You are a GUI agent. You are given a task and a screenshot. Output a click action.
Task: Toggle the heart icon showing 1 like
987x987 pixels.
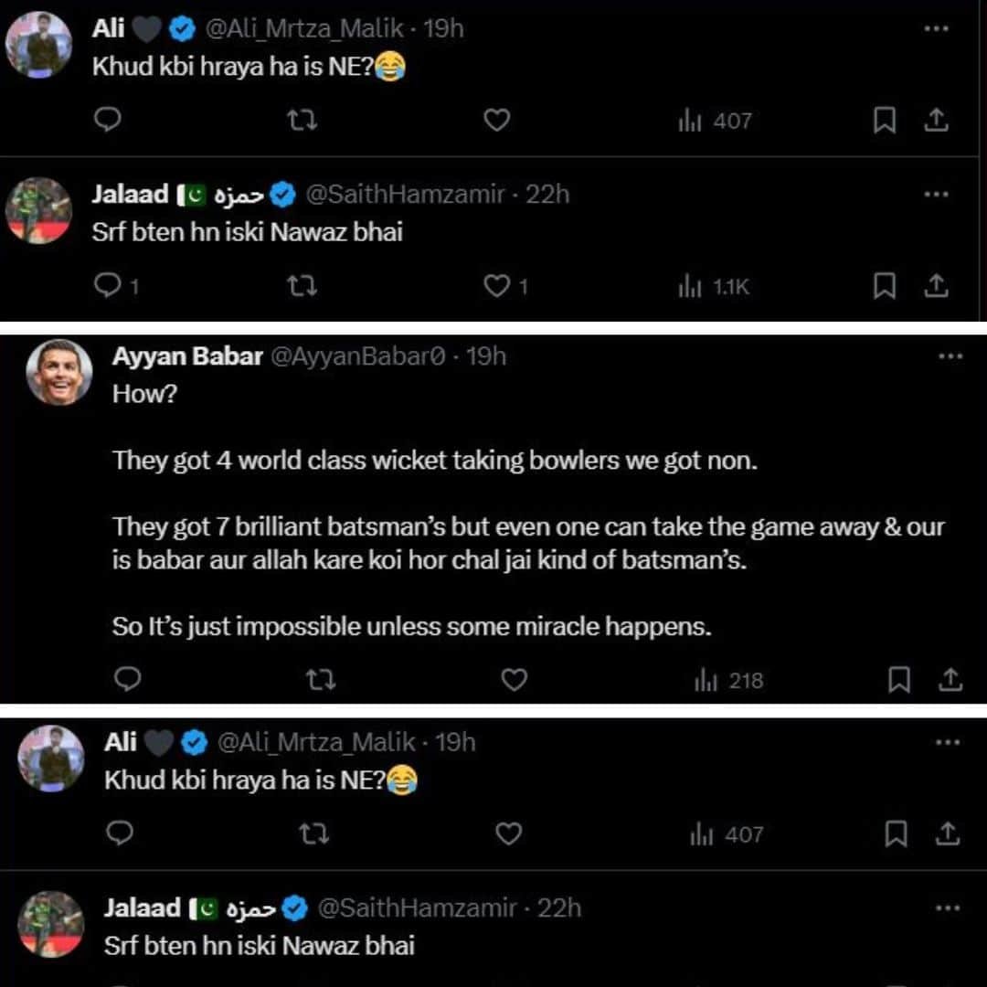tap(496, 286)
